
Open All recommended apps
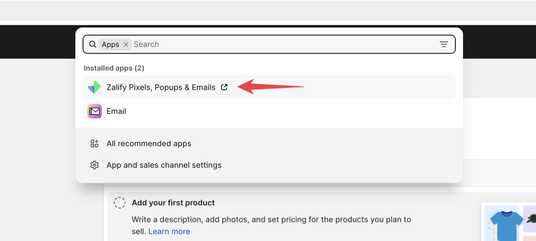point(149,144)
